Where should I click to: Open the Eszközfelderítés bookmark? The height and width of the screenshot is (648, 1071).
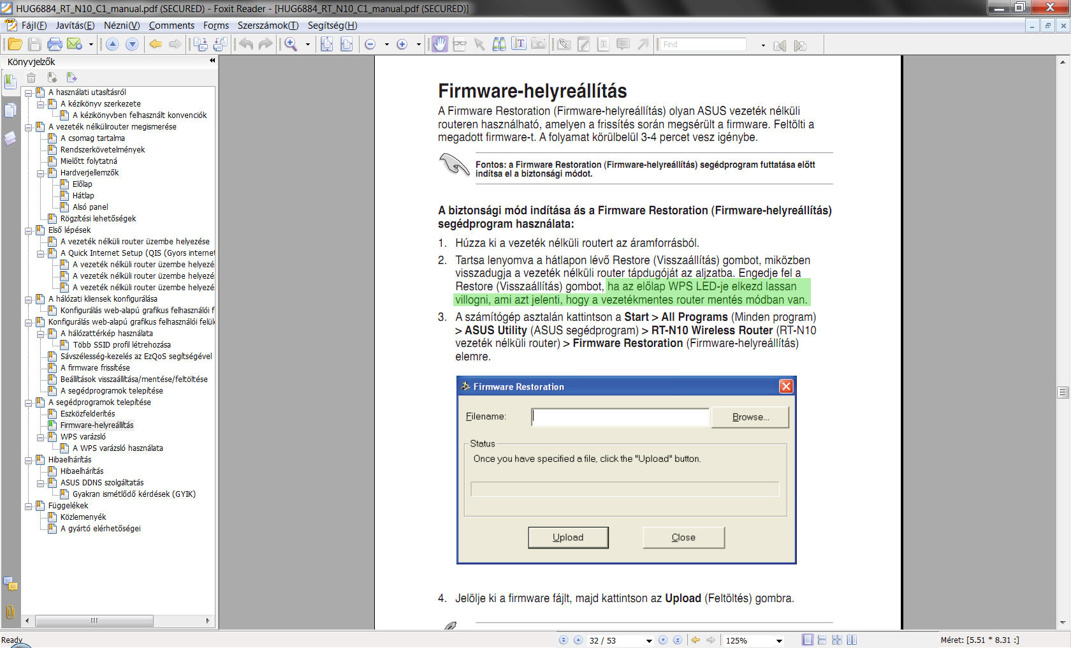pyautogui.click(x=87, y=414)
